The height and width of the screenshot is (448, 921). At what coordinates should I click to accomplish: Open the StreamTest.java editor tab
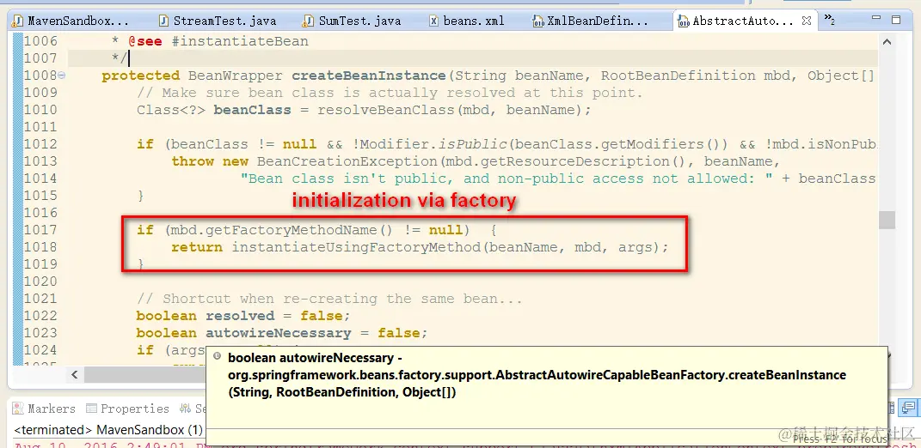click(x=219, y=21)
